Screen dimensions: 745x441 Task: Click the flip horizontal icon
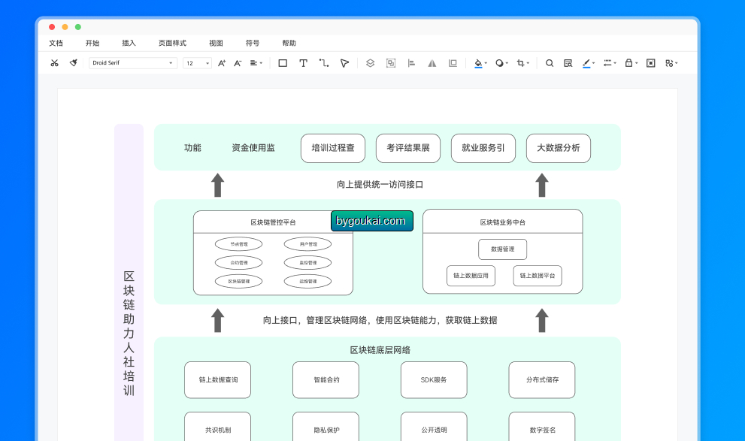pos(432,63)
